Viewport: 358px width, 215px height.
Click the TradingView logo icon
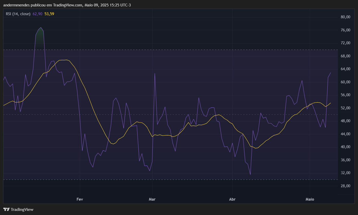[6, 209]
